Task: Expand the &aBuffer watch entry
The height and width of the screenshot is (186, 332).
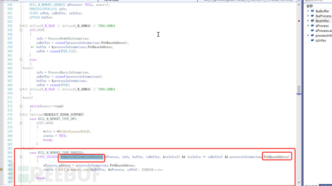Action: coord(308,11)
